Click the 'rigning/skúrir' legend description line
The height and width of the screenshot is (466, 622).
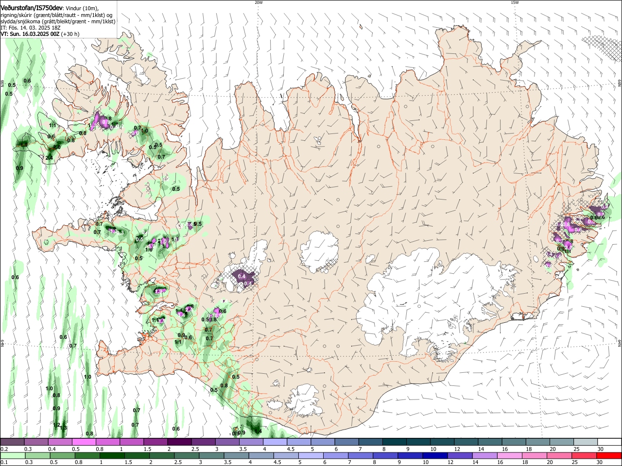[57, 15]
